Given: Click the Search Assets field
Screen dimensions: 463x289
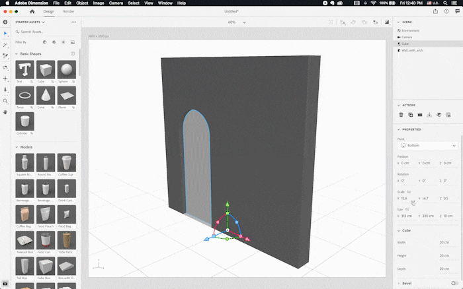Looking at the screenshot, I should (x=46, y=32).
